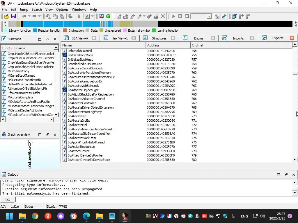Click the arrow to C icon

click(x=217, y=16)
